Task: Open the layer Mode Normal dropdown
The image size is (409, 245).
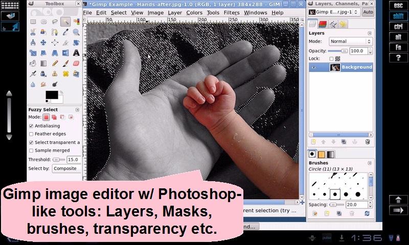Action: (350, 41)
